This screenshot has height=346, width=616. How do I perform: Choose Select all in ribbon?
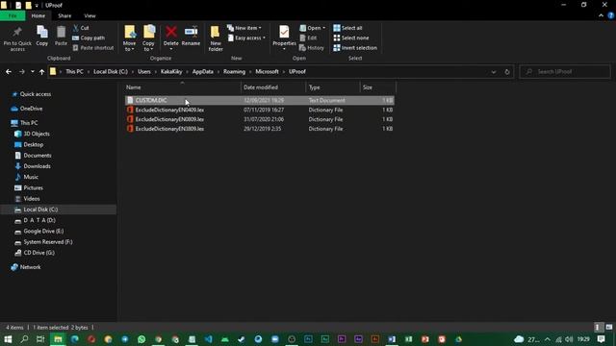pyautogui.click(x=348, y=28)
